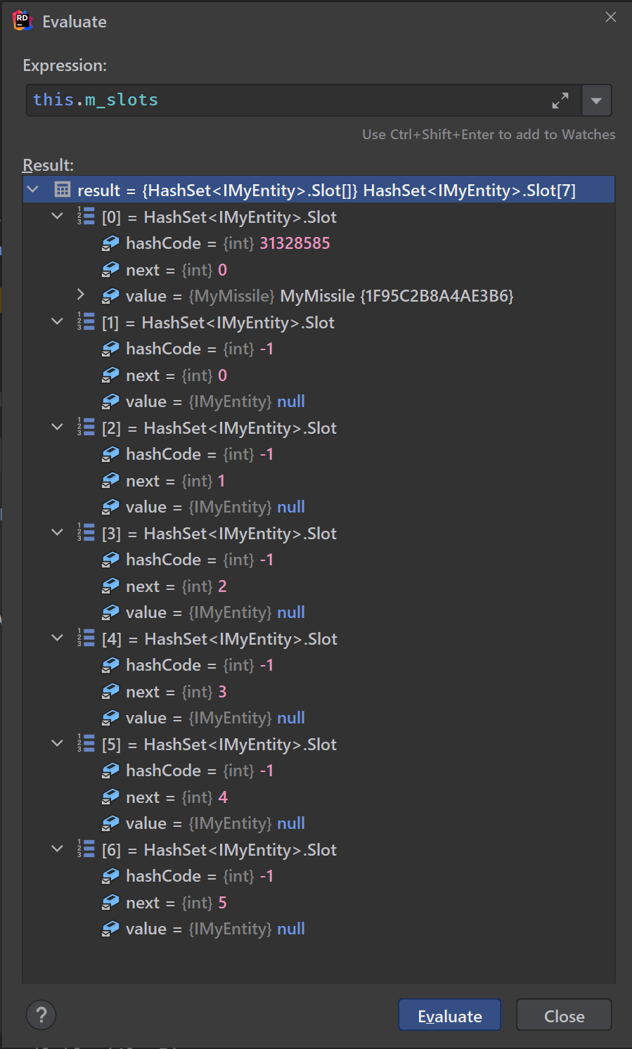This screenshot has height=1049, width=632.
Task: Collapse the [1] slot entry
Action: (x=58, y=321)
